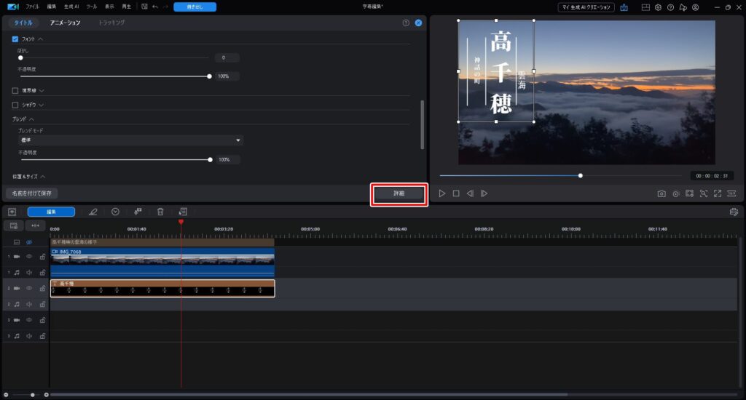746x400 pixels.
Task: Select the pen tool icon above timeline
Action: (x=93, y=212)
